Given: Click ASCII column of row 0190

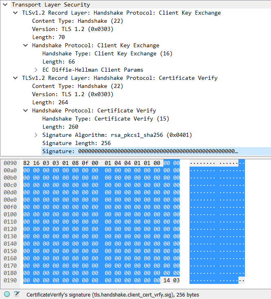Looking at the screenshot, I should pyautogui.click(x=217, y=280).
